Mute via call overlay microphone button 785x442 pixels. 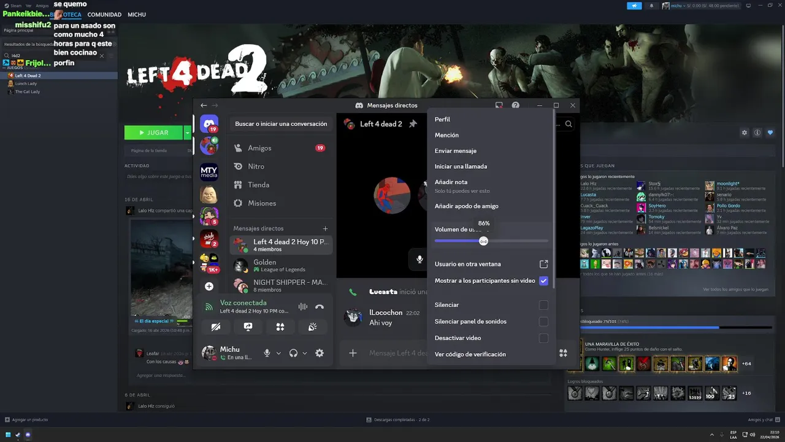point(419,260)
